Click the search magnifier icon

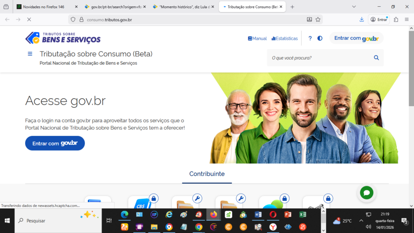point(376,58)
